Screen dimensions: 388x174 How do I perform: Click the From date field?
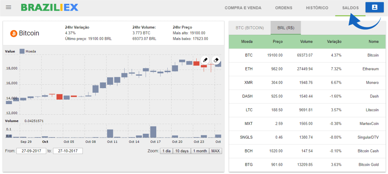pyautogui.click(x=31, y=151)
